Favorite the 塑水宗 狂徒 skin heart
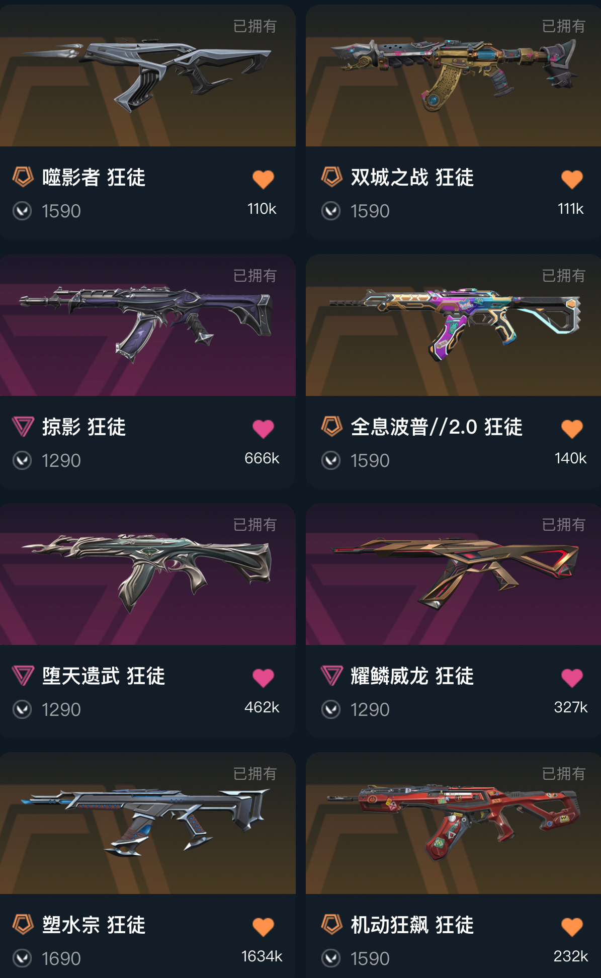This screenshot has height=978, width=601. pos(263,927)
